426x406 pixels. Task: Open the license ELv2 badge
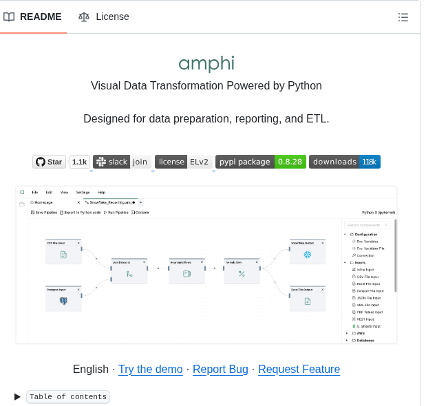tap(183, 162)
